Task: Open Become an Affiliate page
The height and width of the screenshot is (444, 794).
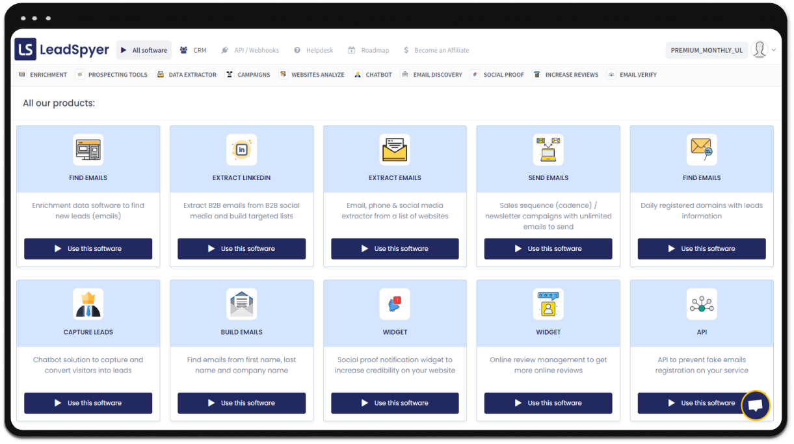Action: 436,50
